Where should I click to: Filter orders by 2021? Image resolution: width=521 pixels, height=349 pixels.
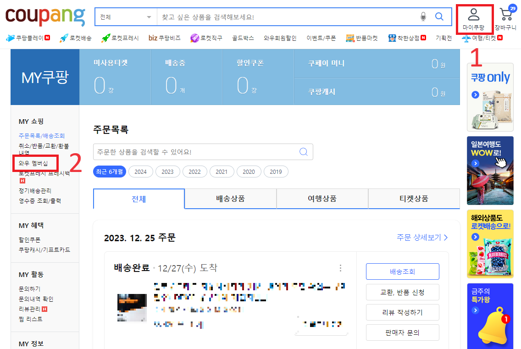point(222,172)
